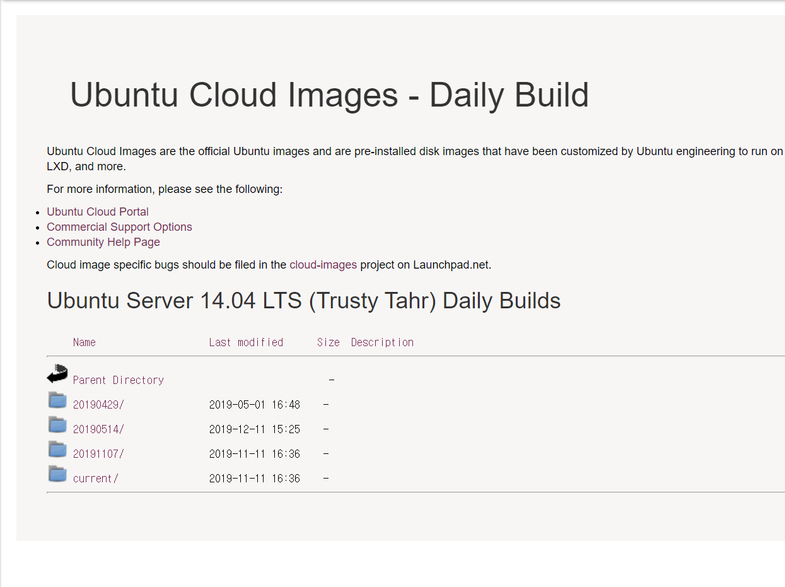Click the Ubuntu Cloud Images - Daily Build title
Screen dimensions: 785x587
click(x=329, y=95)
